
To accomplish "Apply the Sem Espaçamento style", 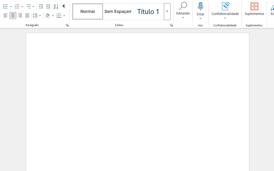I will coord(118,11).
